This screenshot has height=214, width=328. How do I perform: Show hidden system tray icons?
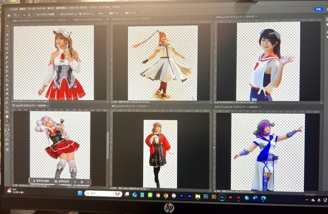(307, 200)
